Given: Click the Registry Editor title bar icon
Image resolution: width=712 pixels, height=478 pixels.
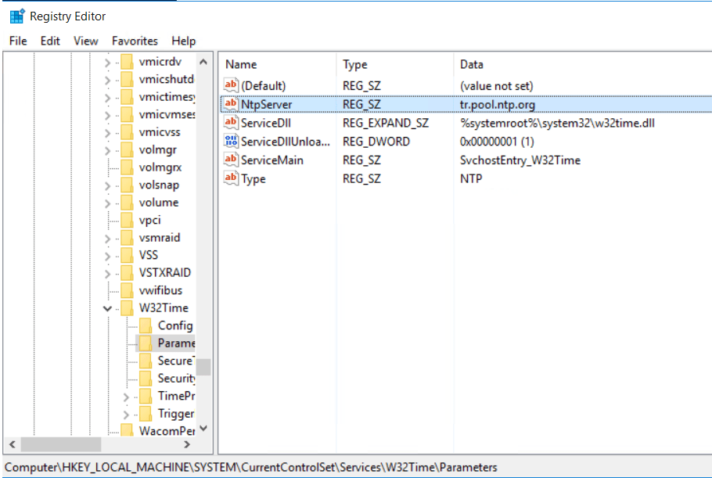Looking at the screenshot, I should pyautogui.click(x=16, y=16).
